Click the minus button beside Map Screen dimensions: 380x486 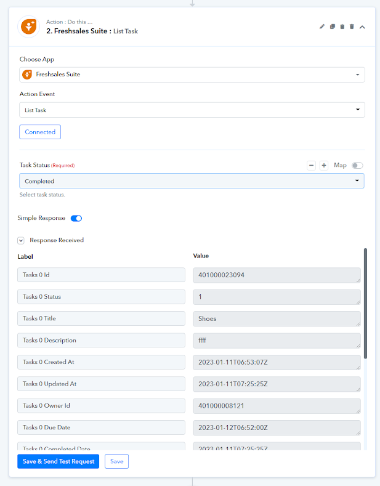pos(311,165)
